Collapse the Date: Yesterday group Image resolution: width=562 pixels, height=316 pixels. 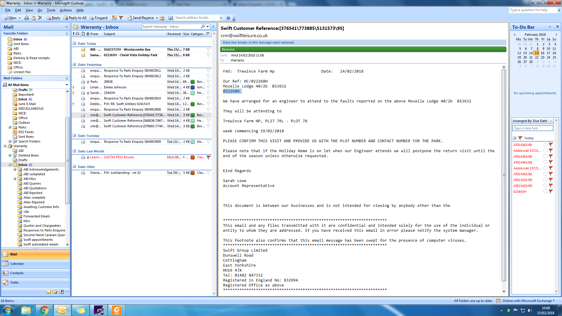[74, 65]
